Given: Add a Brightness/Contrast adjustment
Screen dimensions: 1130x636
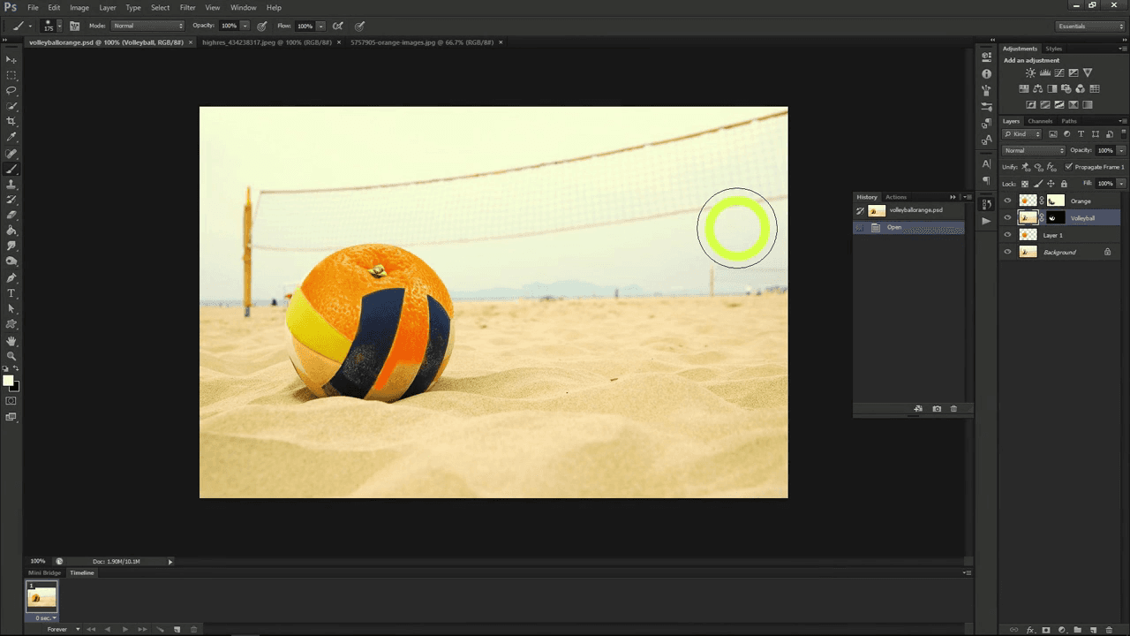Looking at the screenshot, I should click(x=1030, y=72).
